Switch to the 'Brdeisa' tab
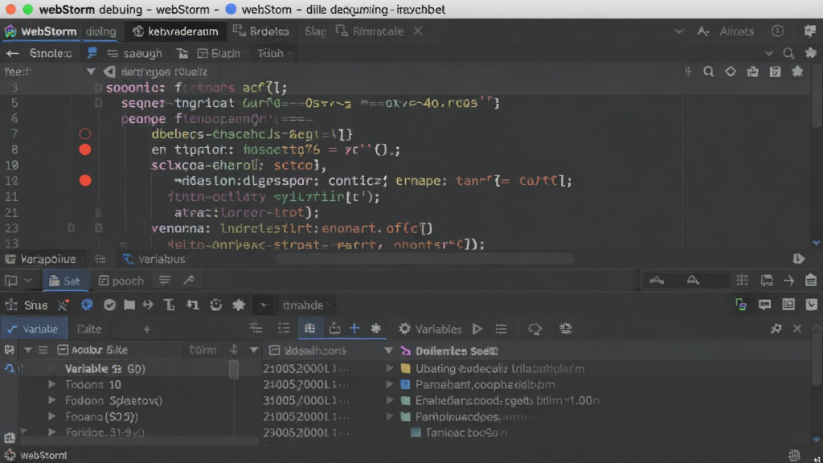Screen dimensions: 823x463 pos(261,31)
